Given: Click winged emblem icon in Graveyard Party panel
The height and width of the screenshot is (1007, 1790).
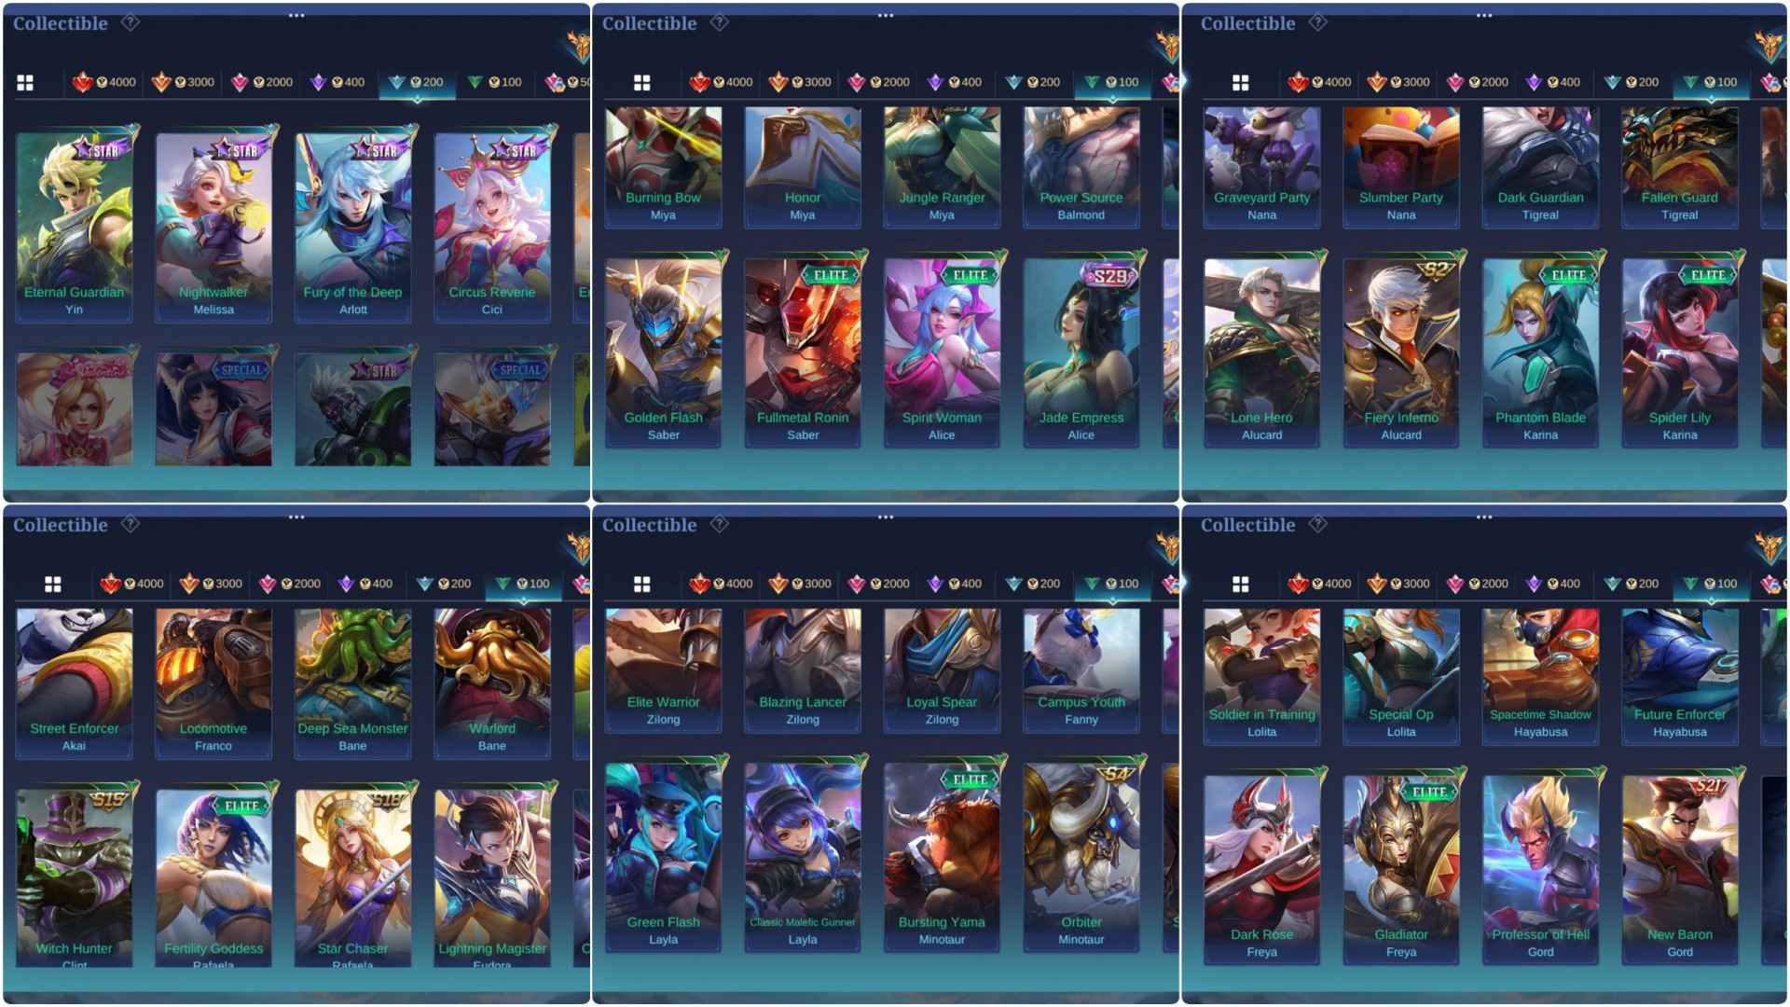Looking at the screenshot, I should (1769, 44).
